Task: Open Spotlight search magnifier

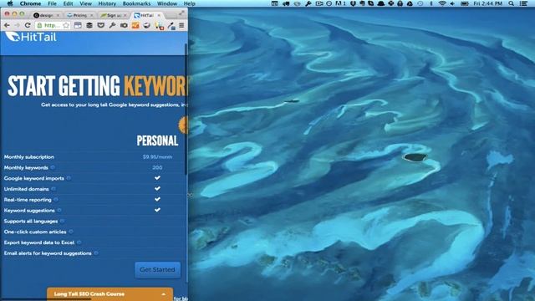Action: point(511,3)
